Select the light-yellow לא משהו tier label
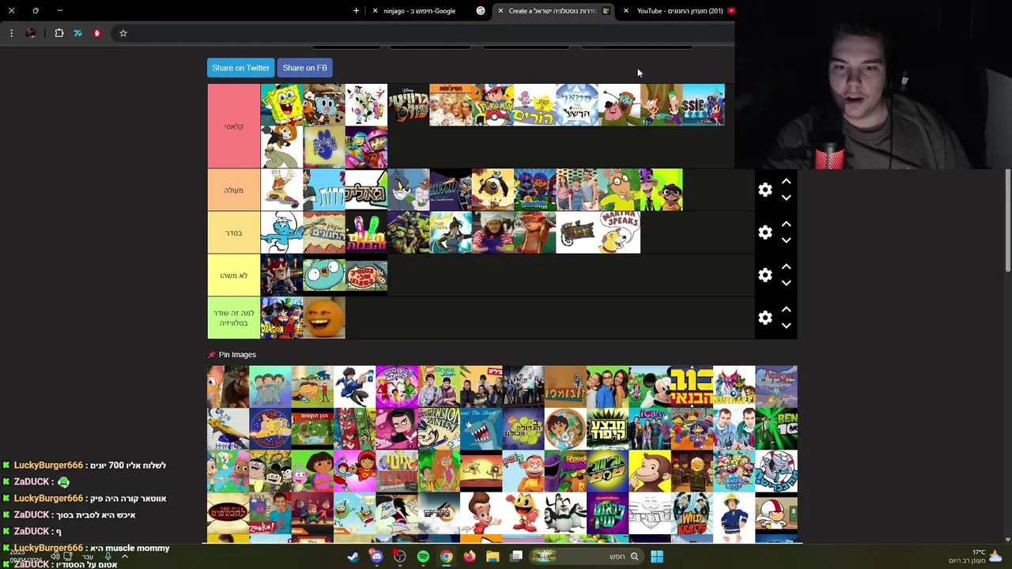Viewport: 1012px width, 569px height. pyautogui.click(x=233, y=275)
